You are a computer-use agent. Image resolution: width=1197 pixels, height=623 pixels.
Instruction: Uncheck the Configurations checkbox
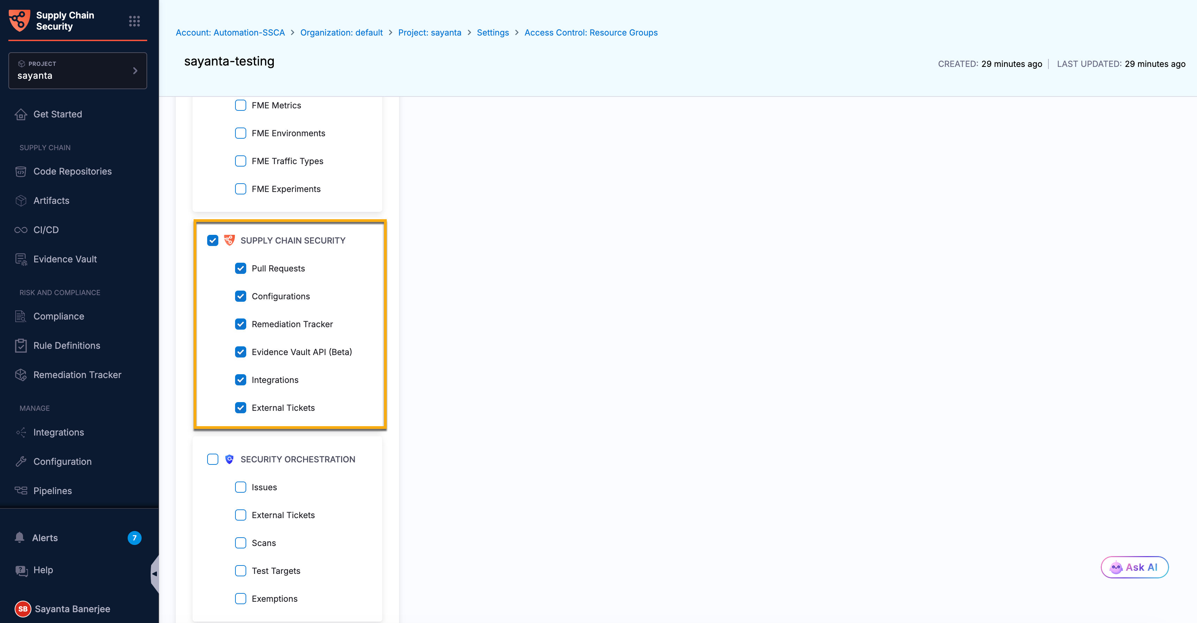[x=241, y=296]
